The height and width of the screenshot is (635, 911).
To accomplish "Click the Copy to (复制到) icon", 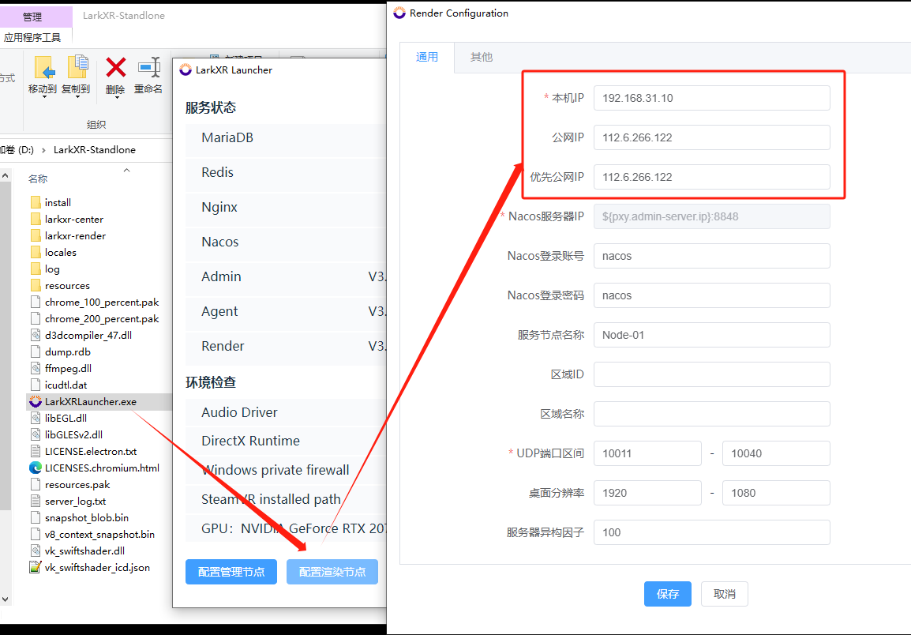I will pyautogui.click(x=76, y=68).
